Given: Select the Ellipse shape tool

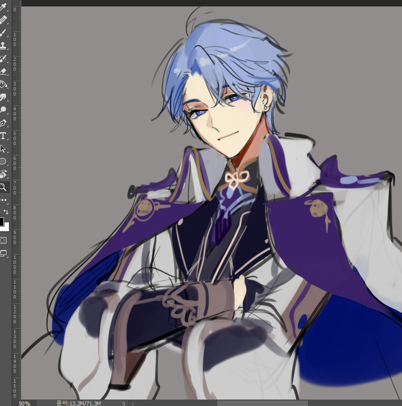Looking at the screenshot, I should pyautogui.click(x=3, y=162).
